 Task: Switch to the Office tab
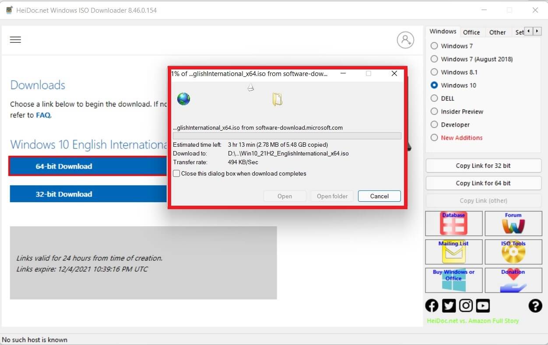(x=471, y=32)
